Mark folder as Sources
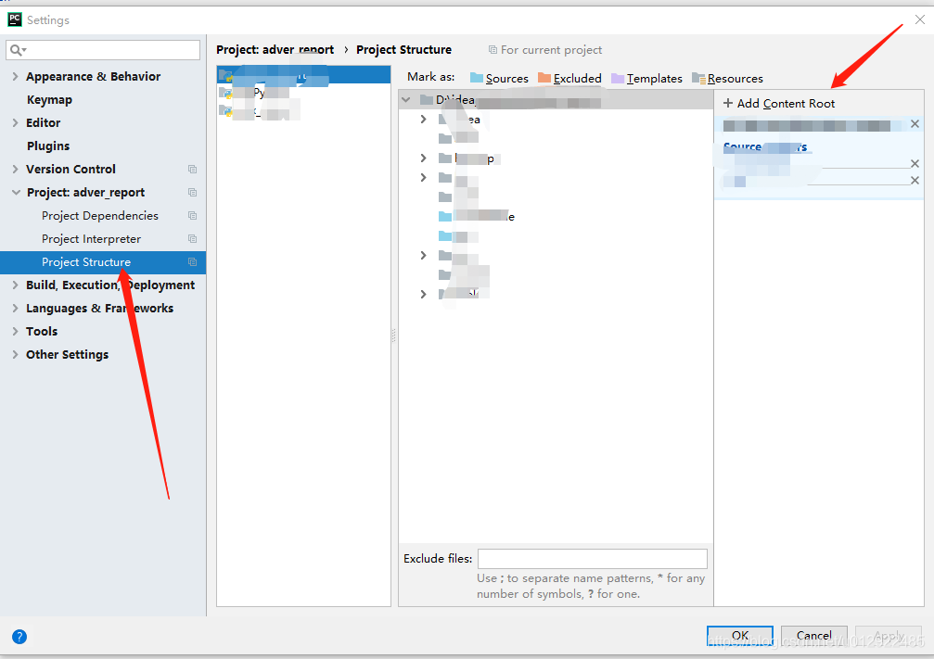Screen dimensions: 934x659 click(499, 78)
